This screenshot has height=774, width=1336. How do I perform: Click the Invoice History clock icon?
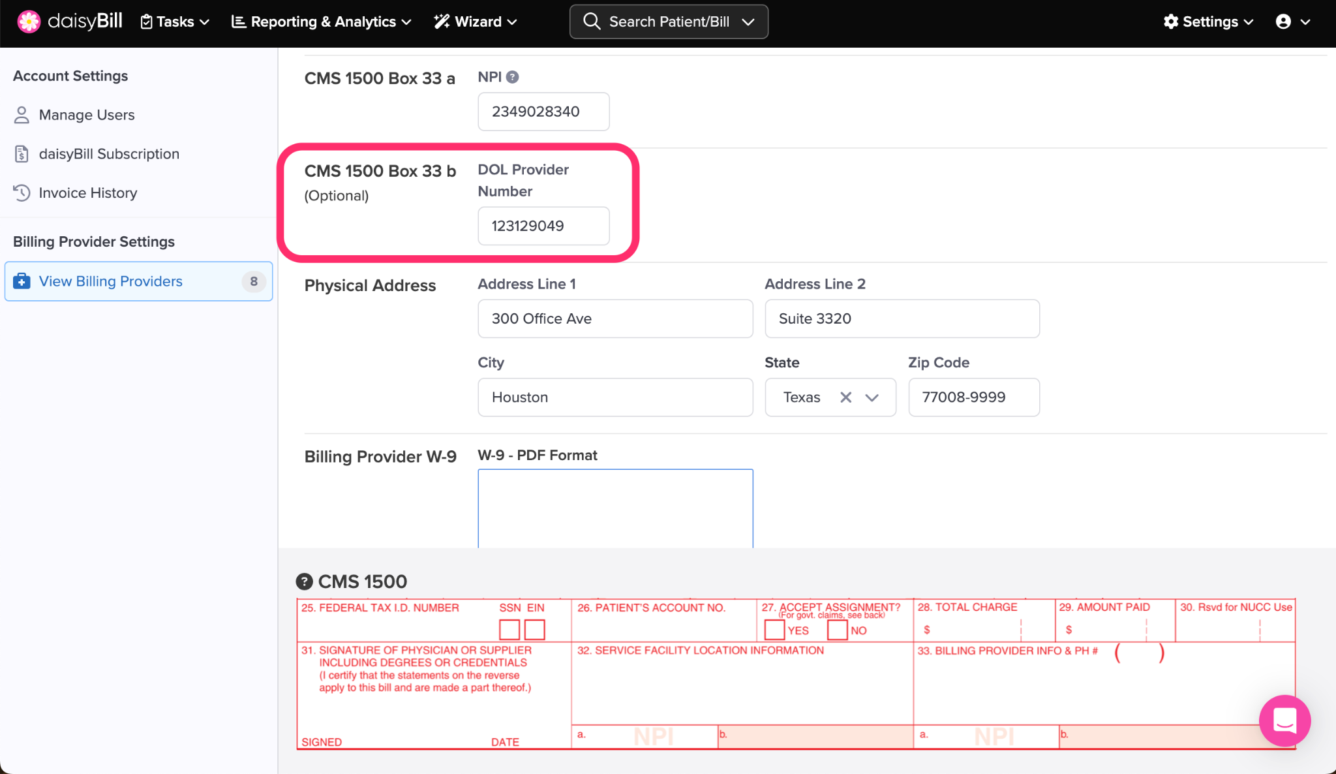click(22, 193)
